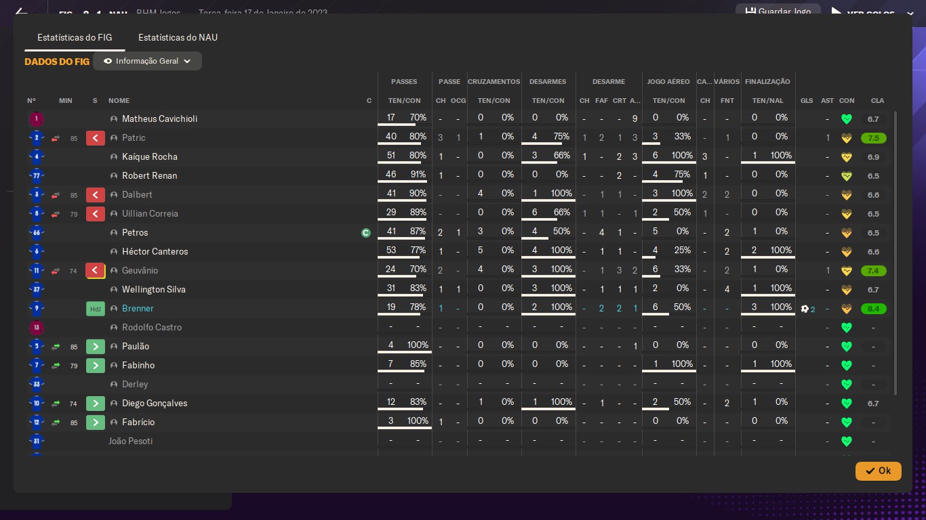Click the João Pesoti row name
Image resolution: width=926 pixels, height=520 pixels.
130,441
